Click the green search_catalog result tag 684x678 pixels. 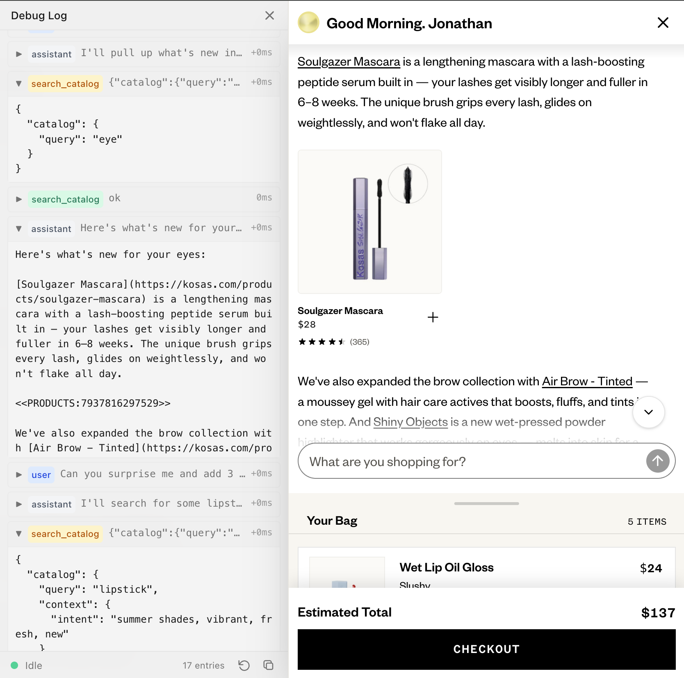(65, 199)
